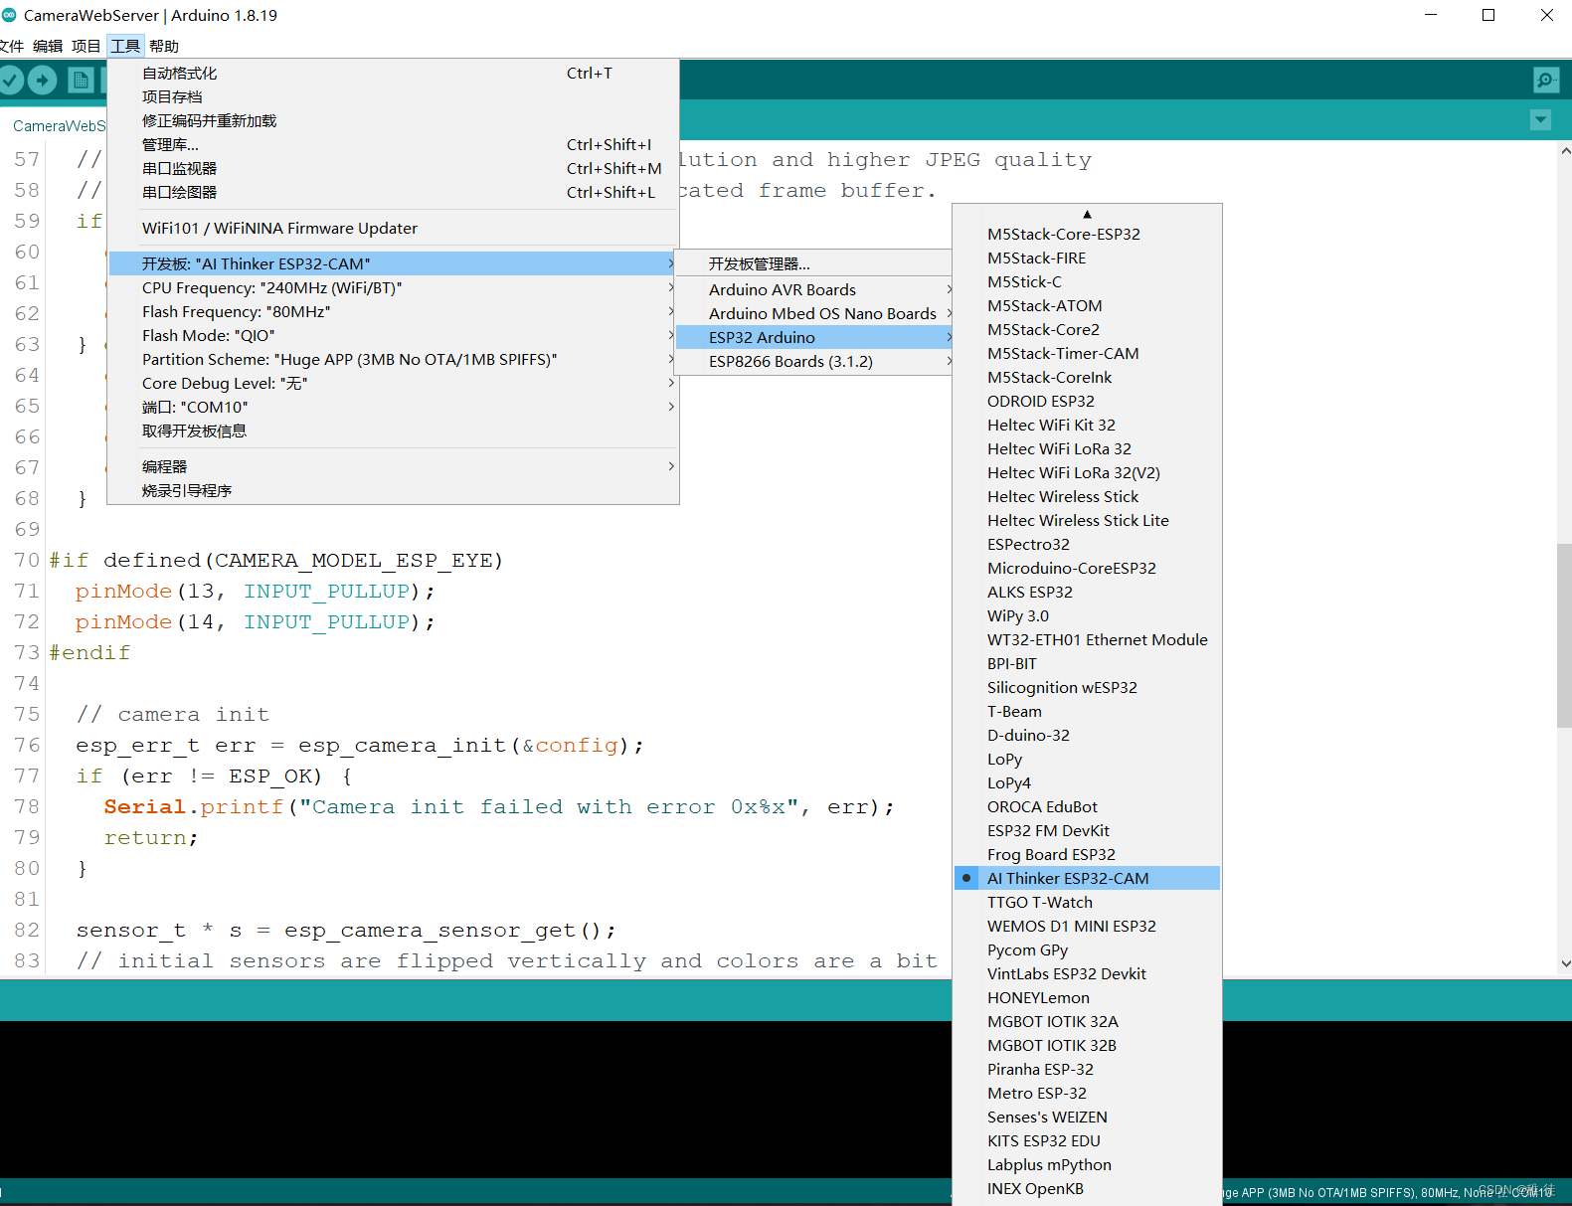Open 开发板管理器... entry
This screenshot has height=1206, width=1572.
[813, 263]
